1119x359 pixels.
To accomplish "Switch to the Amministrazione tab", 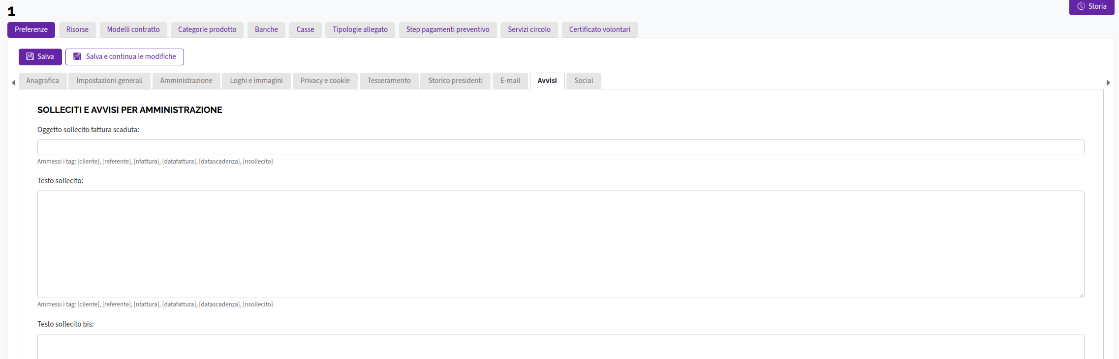I will click(186, 81).
